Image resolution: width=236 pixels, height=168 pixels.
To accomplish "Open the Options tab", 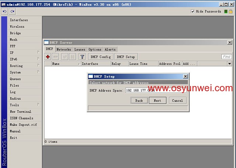I will coord(95,49).
